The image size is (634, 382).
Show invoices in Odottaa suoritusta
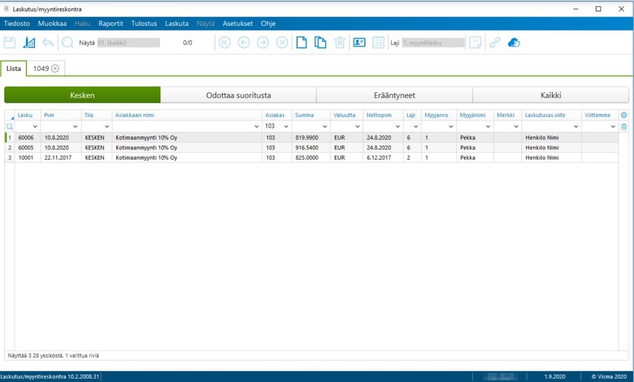(x=239, y=95)
